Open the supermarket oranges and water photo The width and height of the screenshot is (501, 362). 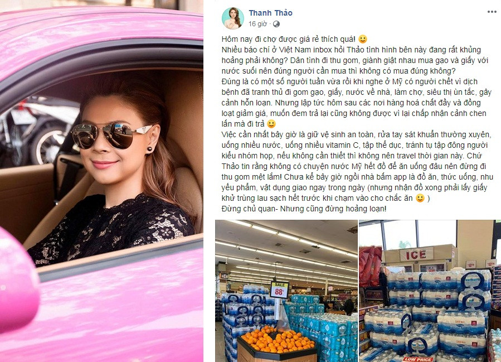point(286,291)
